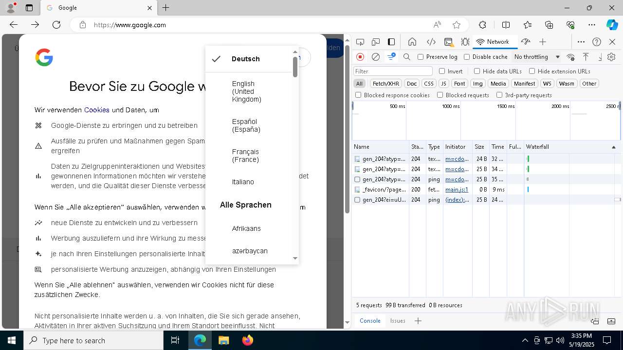Check 3rd-party requests checkbox
Viewport: 623px width, 350px height.
click(x=499, y=95)
